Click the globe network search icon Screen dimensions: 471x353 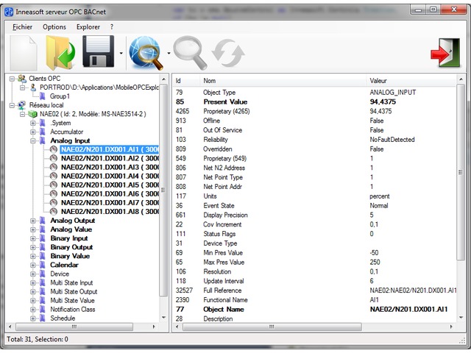pyautogui.click(x=144, y=52)
